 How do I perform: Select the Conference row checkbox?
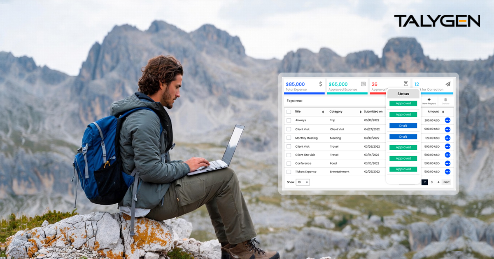point(289,163)
